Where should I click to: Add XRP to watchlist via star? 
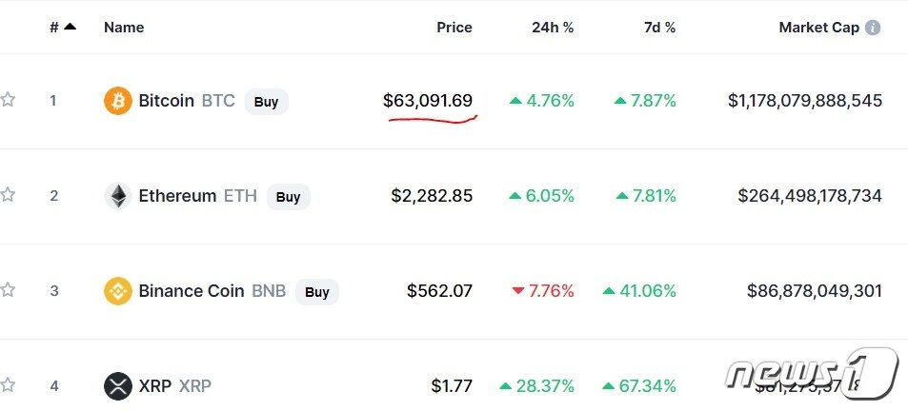coord(9,385)
